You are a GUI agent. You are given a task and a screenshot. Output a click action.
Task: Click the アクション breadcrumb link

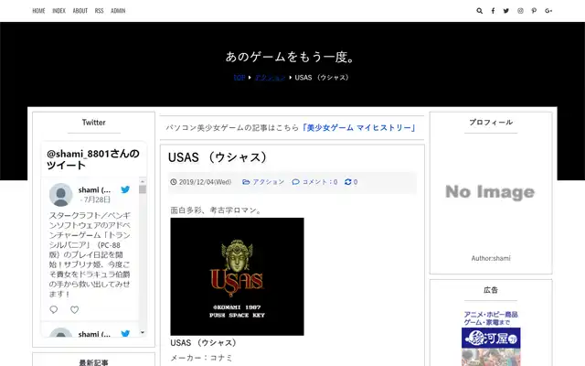(271, 78)
